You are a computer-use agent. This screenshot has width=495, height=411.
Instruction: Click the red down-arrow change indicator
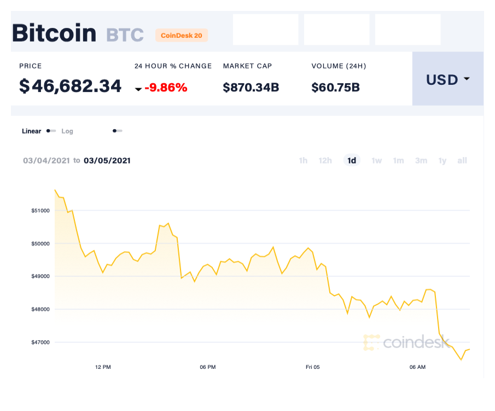click(138, 89)
